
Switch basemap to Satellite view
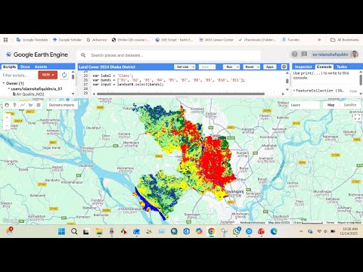pos(350,105)
